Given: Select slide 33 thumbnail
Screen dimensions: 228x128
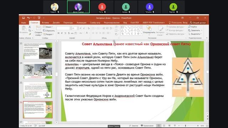Looking at the screenshot, I should click(38, 50).
